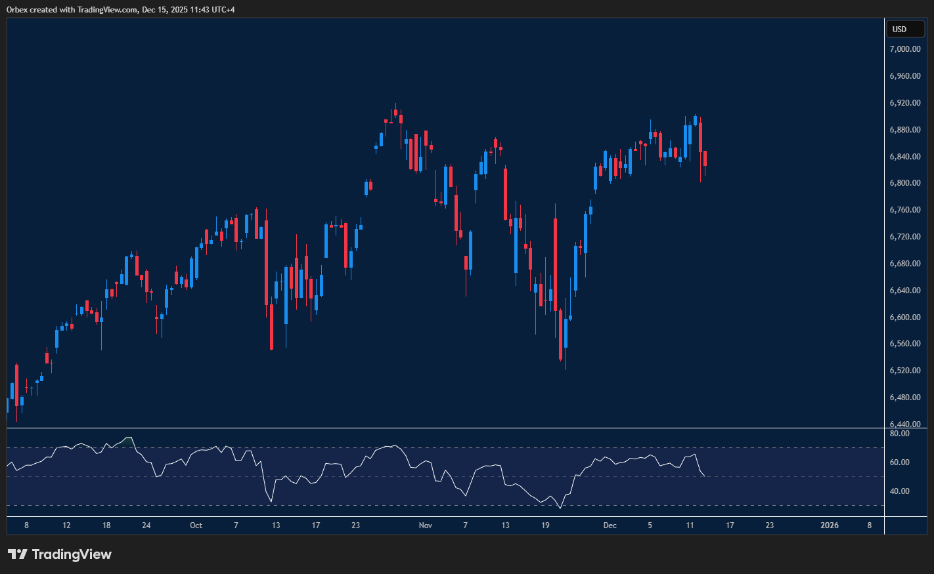Click the Oct marker on time axis
The height and width of the screenshot is (574, 934).
[196, 525]
